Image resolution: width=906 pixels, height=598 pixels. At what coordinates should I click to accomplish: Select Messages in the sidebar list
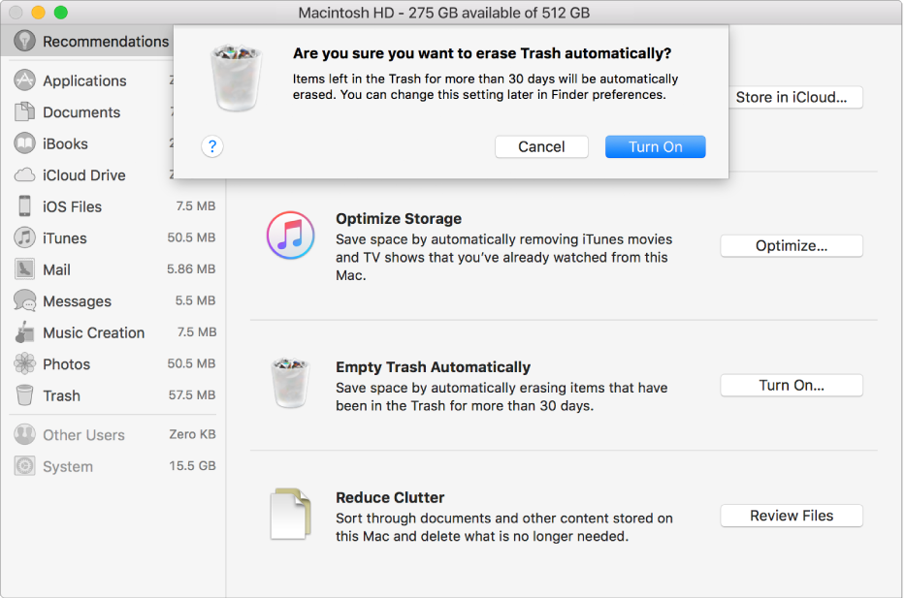point(77,301)
